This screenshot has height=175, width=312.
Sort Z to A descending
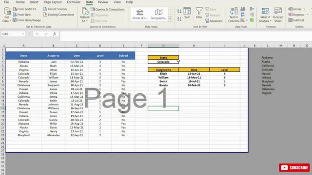[179, 19]
